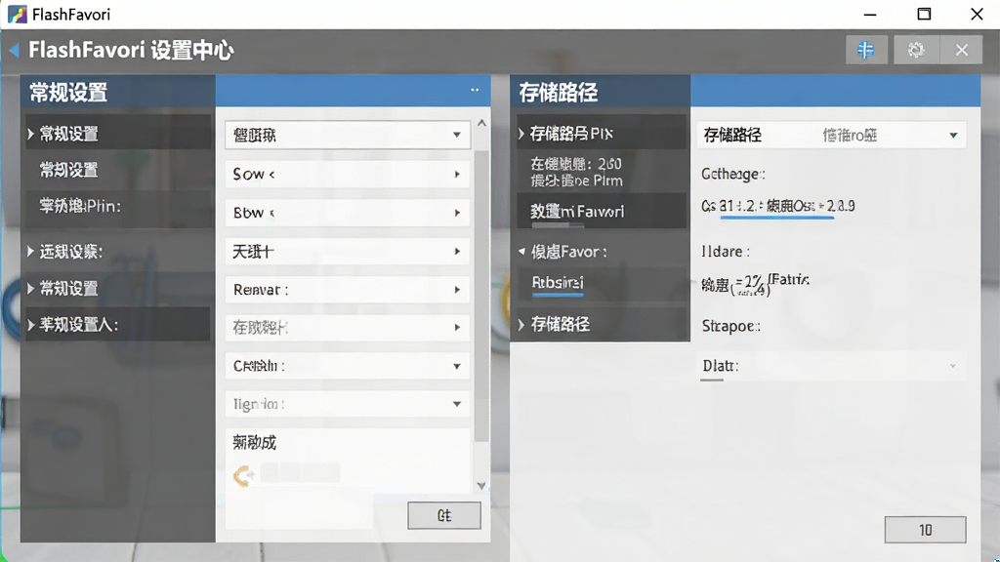Click the blue grid icon in header

click(x=866, y=50)
